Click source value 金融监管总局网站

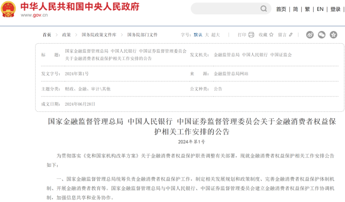pos(231,74)
